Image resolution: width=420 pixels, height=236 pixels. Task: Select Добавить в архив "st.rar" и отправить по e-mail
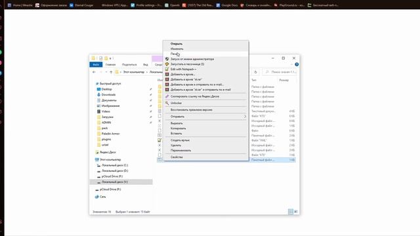pos(205,90)
